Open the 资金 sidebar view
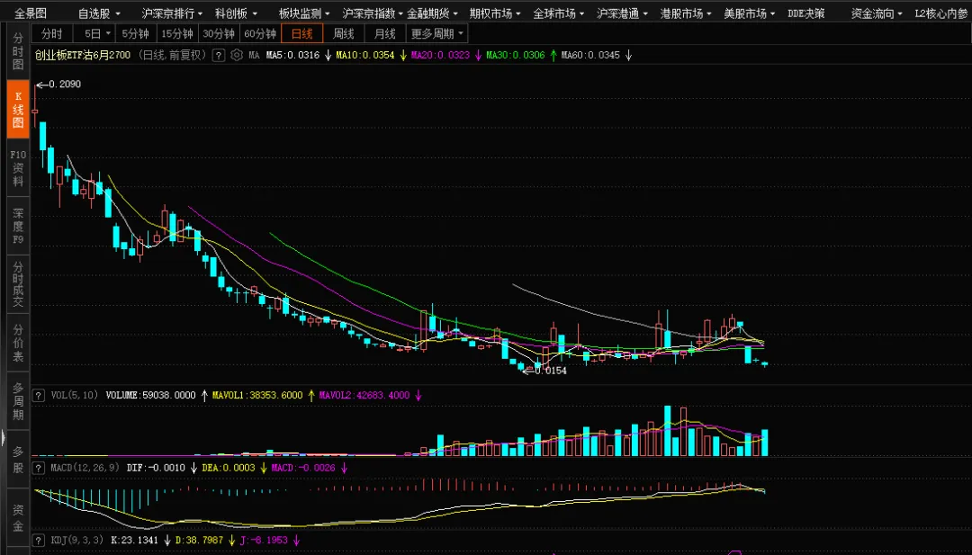972x555 pixels. point(18,518)
